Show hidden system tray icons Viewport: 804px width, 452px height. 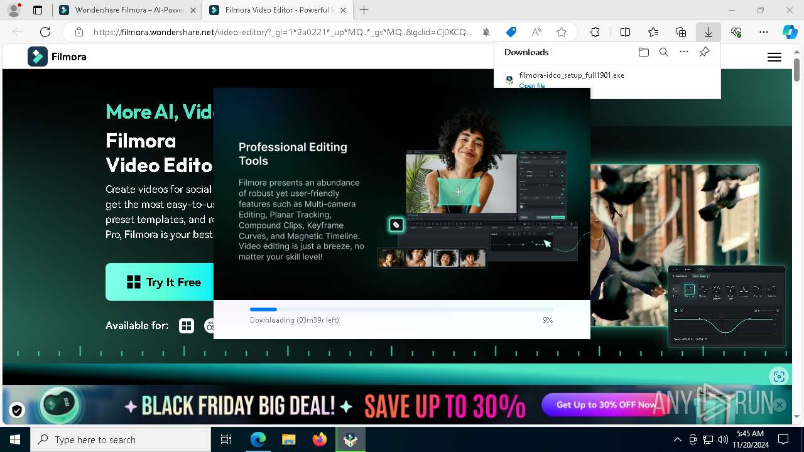coord(677,439)
